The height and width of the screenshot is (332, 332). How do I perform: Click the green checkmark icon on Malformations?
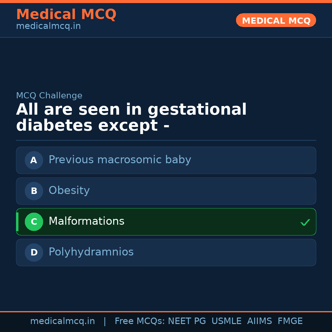[x=305, y=222]
